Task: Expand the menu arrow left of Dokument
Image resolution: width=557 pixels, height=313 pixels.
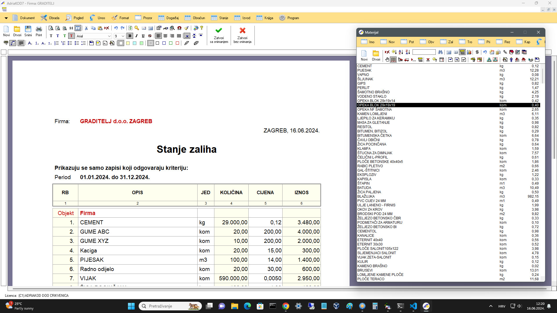Action: tap(6, 18)
